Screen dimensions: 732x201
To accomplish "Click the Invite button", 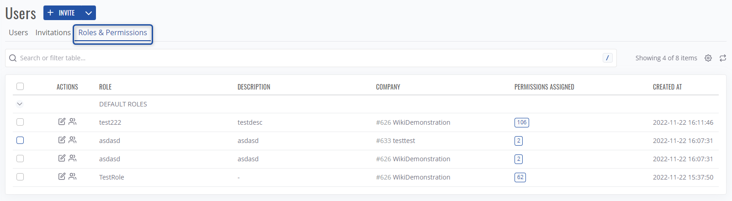I will [x=62, y=13].
